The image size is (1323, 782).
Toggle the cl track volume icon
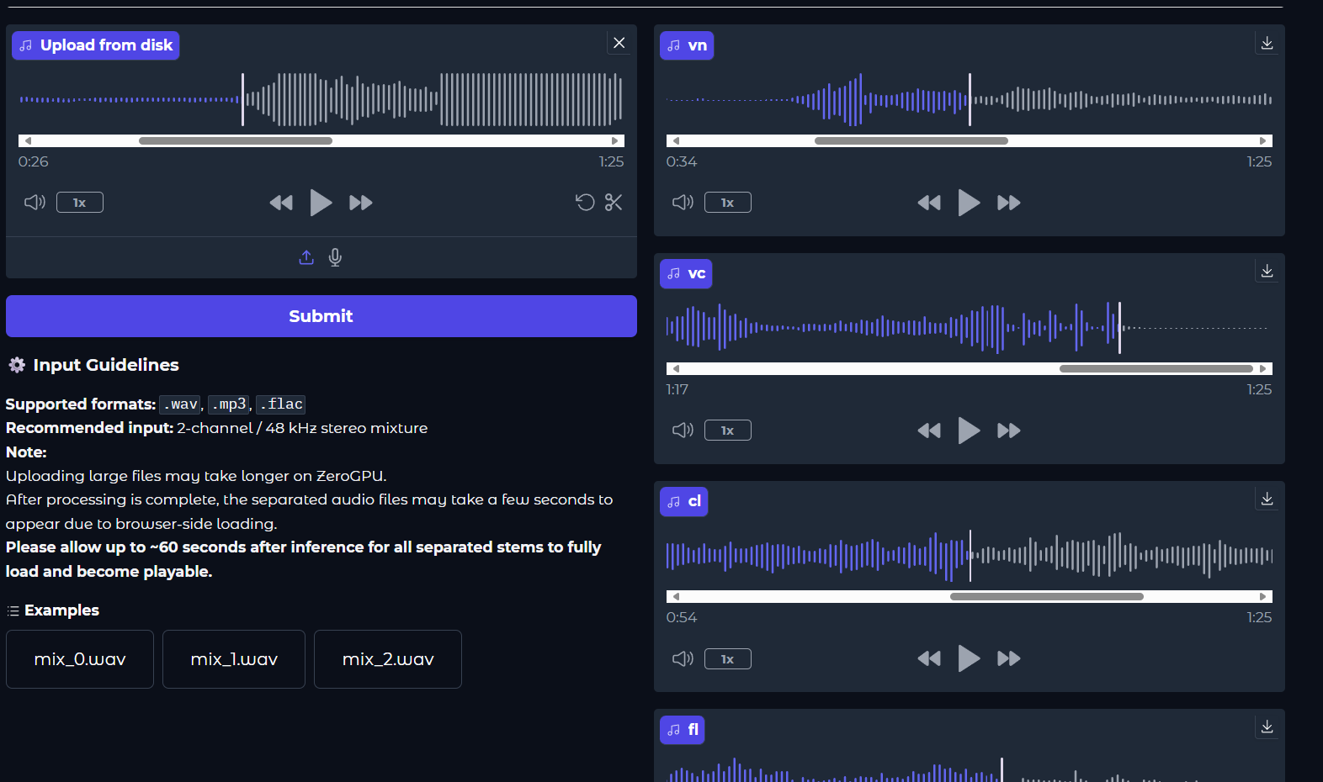[x=683, y=658]
